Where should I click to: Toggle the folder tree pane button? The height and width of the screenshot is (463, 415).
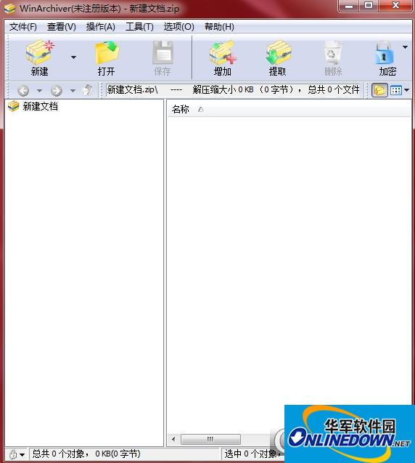pyautogui.click(x=379, y=90)
